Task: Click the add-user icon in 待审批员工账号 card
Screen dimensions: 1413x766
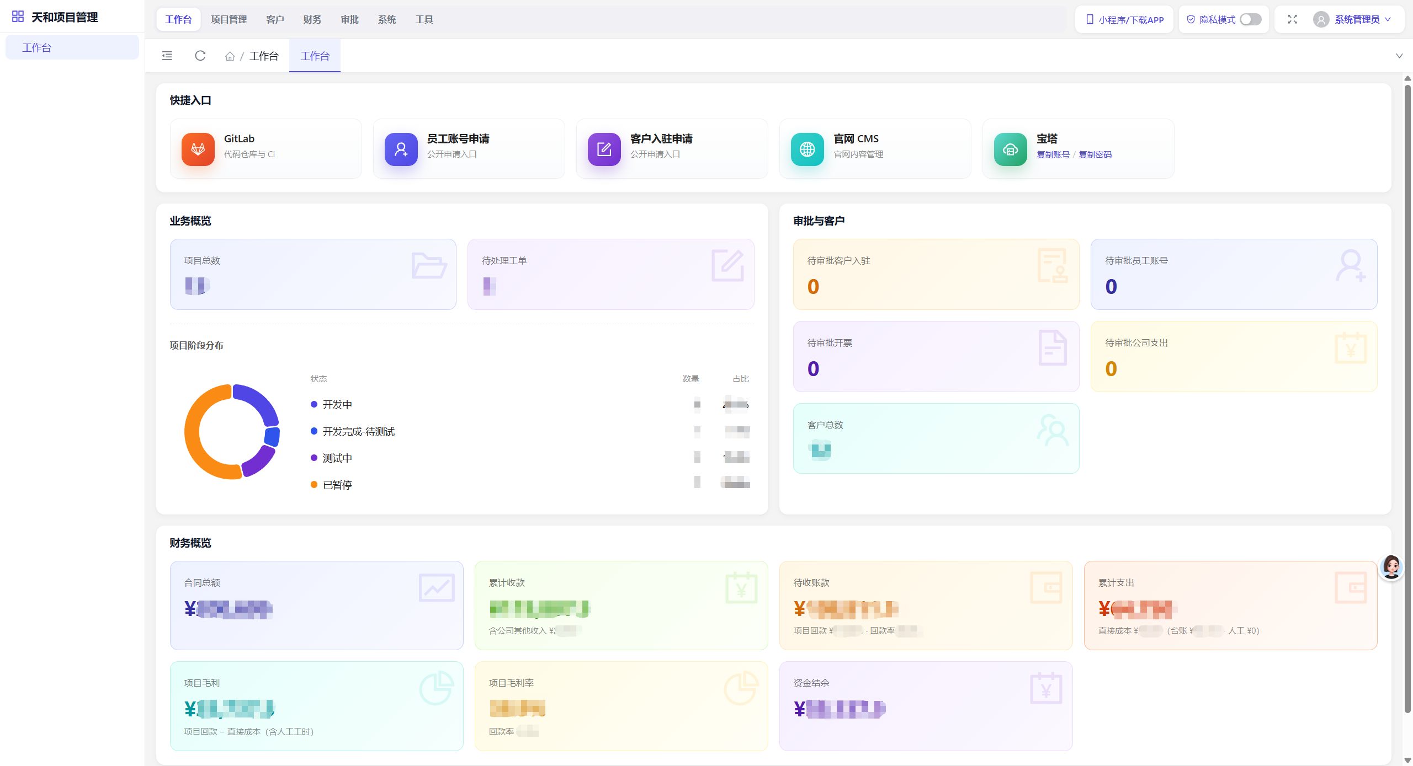Action: 1351,265
